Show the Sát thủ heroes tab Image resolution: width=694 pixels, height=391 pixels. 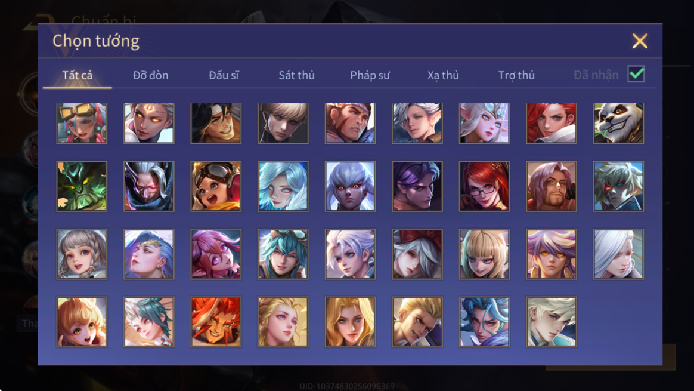tap(296, 75)
